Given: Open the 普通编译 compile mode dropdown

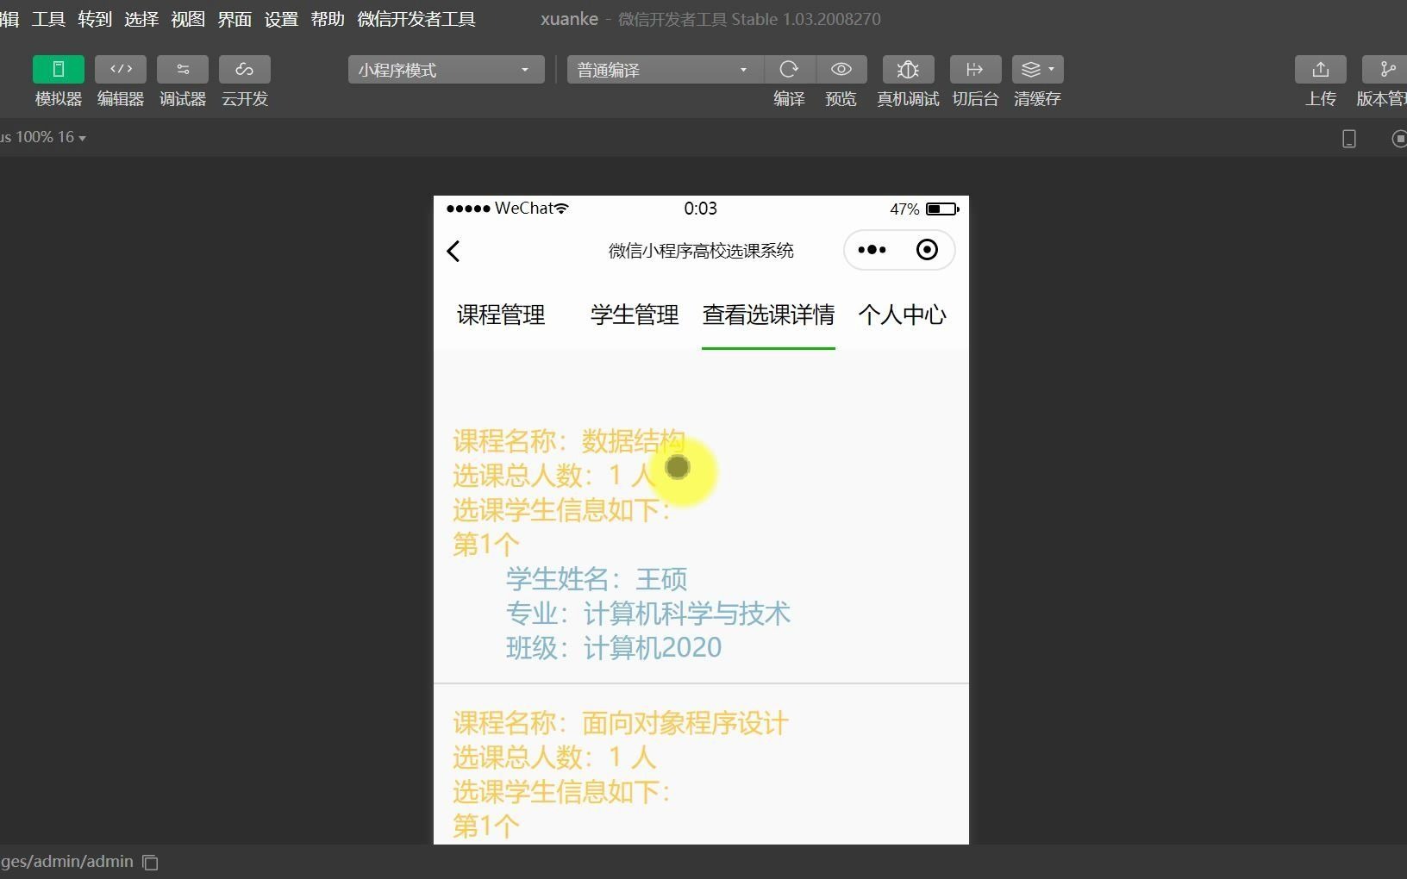Looking at the screenshot, I should tap(664, 70).
